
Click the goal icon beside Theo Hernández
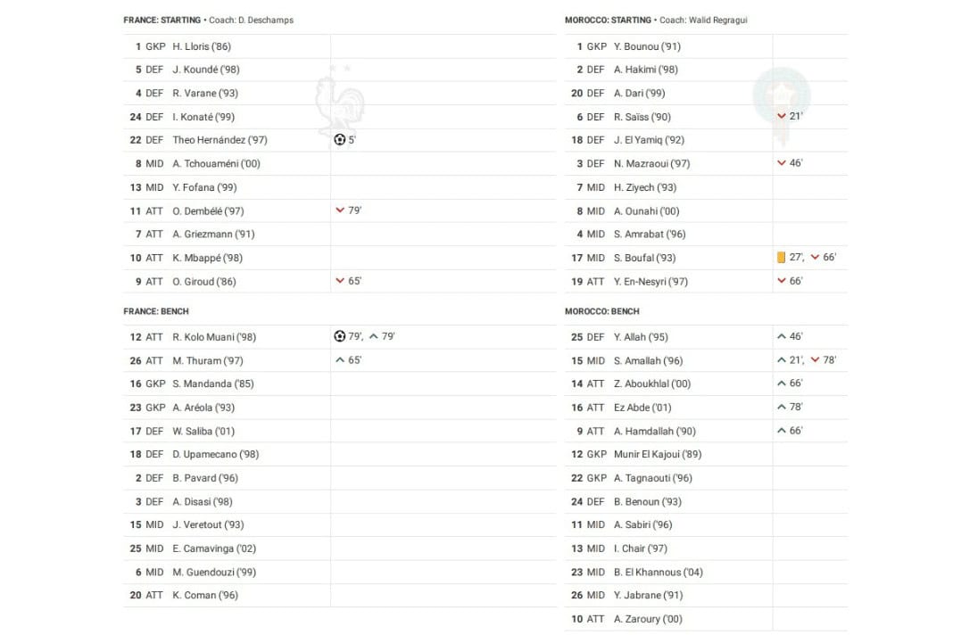coord(340,140)
